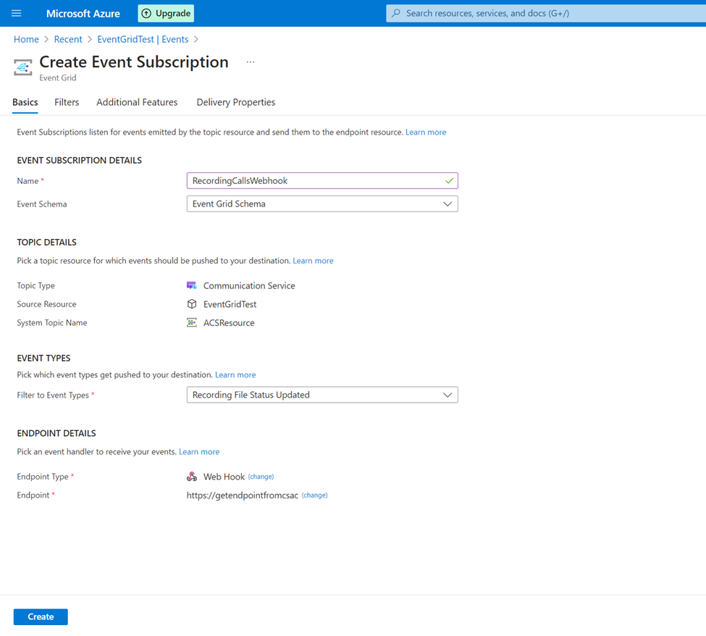Click the RecordingCallsWebhook name field
This screenshot has height=636, width=706.
pos(322,180)
